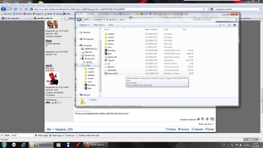Click the Prejšnja link

tap(172, 129)
